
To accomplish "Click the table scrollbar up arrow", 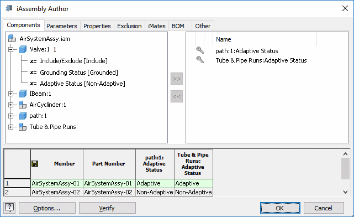I will point(345,154).
